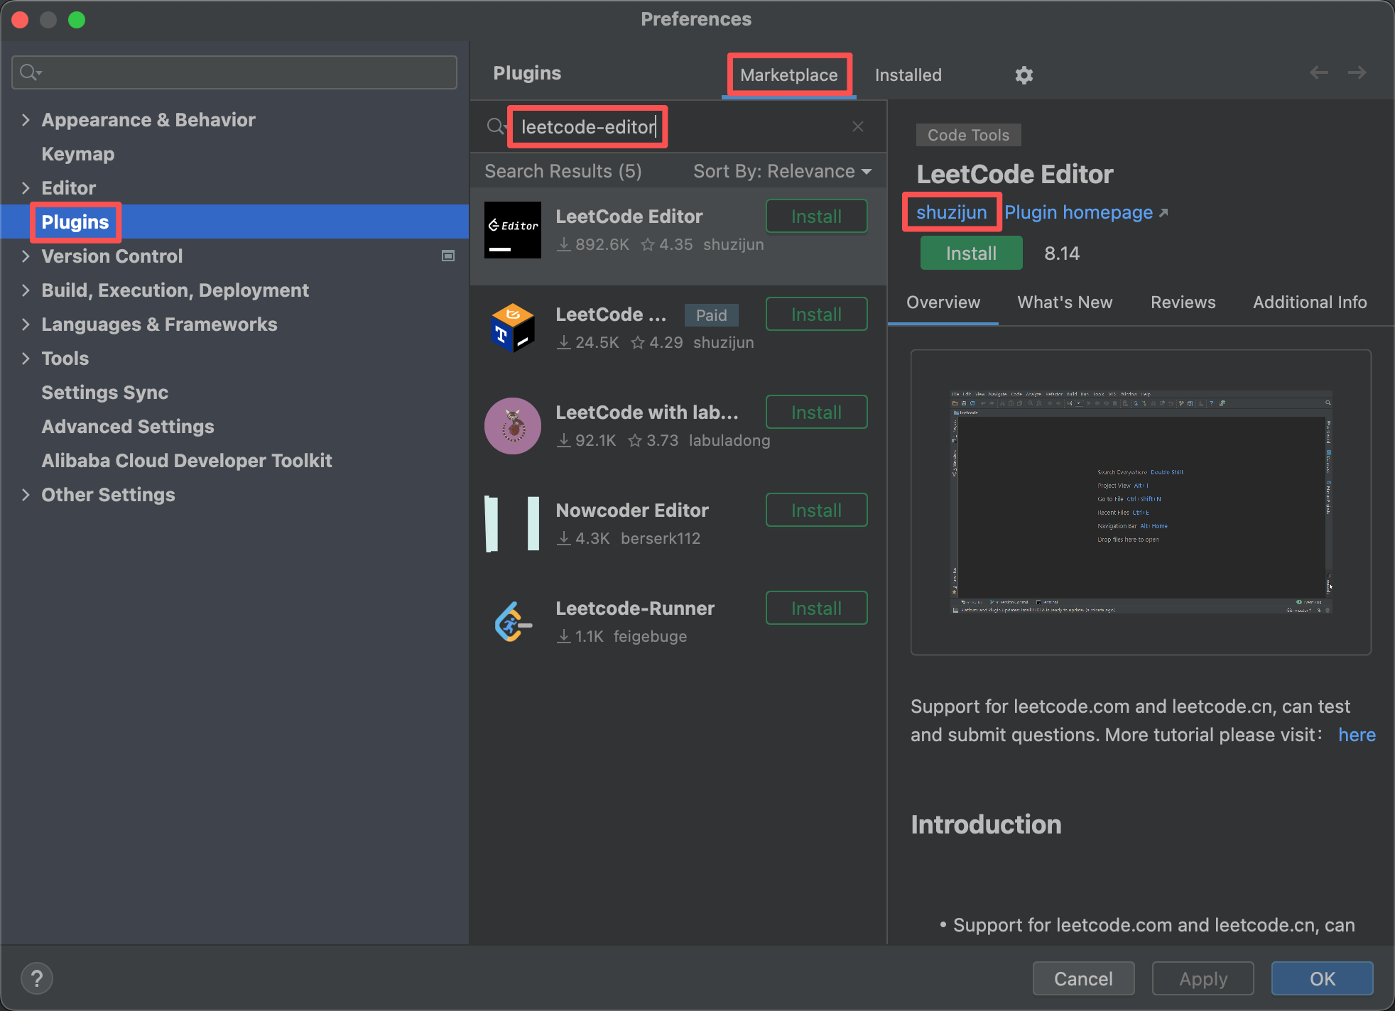Select the Leetcode-Runner result title

(634, 608)
